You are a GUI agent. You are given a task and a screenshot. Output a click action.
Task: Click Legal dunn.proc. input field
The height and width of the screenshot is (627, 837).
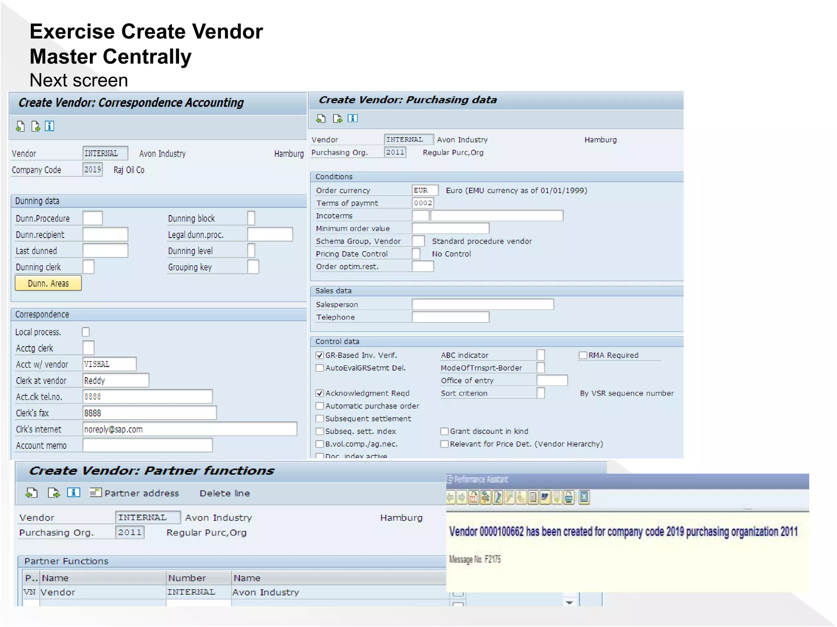point(270,234)
